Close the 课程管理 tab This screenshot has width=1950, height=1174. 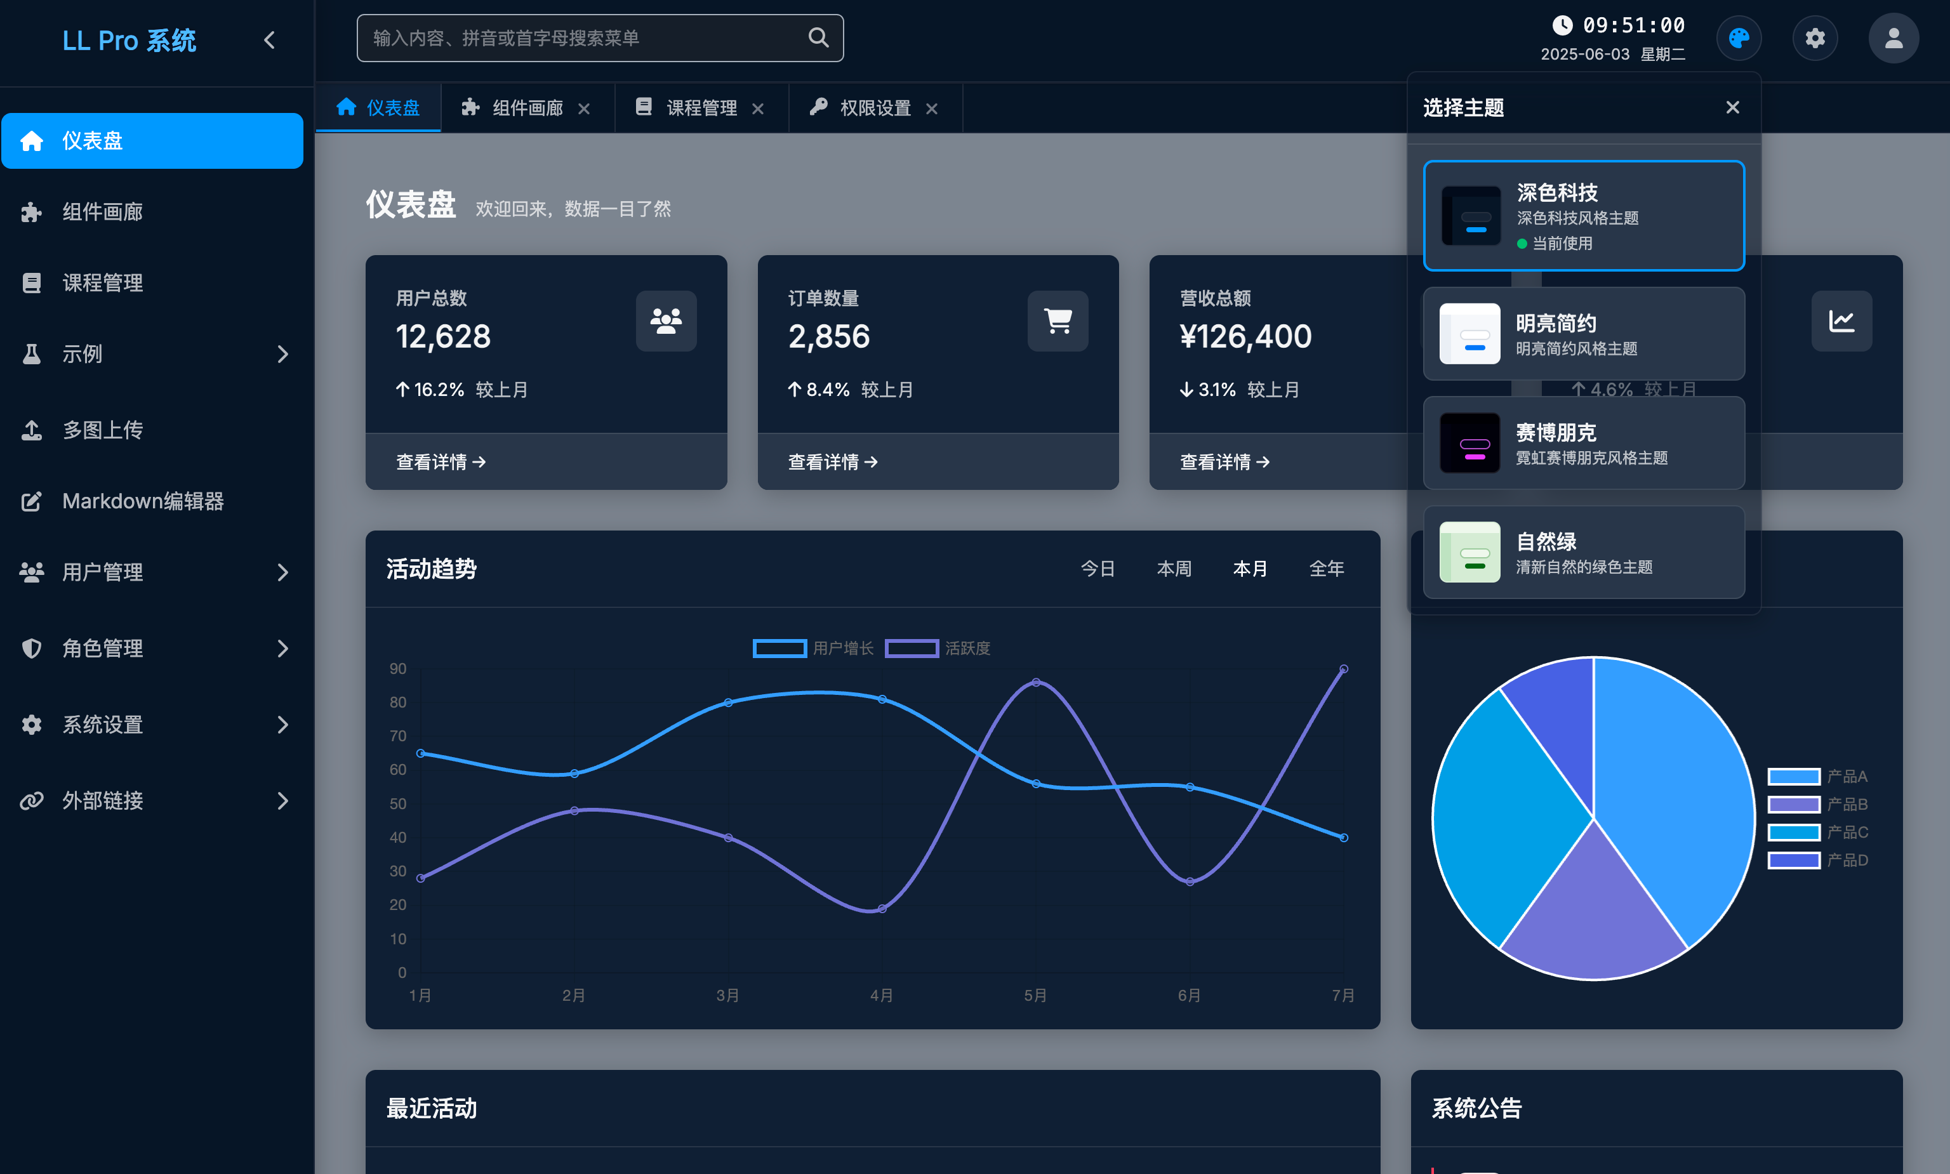pyautogui.click(x=758, y=109)
